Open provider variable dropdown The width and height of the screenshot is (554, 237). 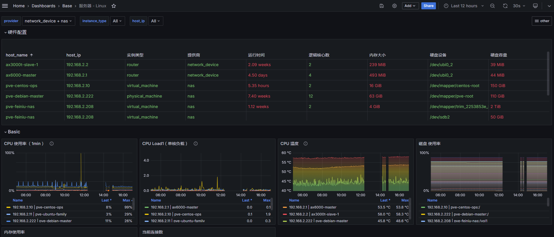(x=48, y=21)
